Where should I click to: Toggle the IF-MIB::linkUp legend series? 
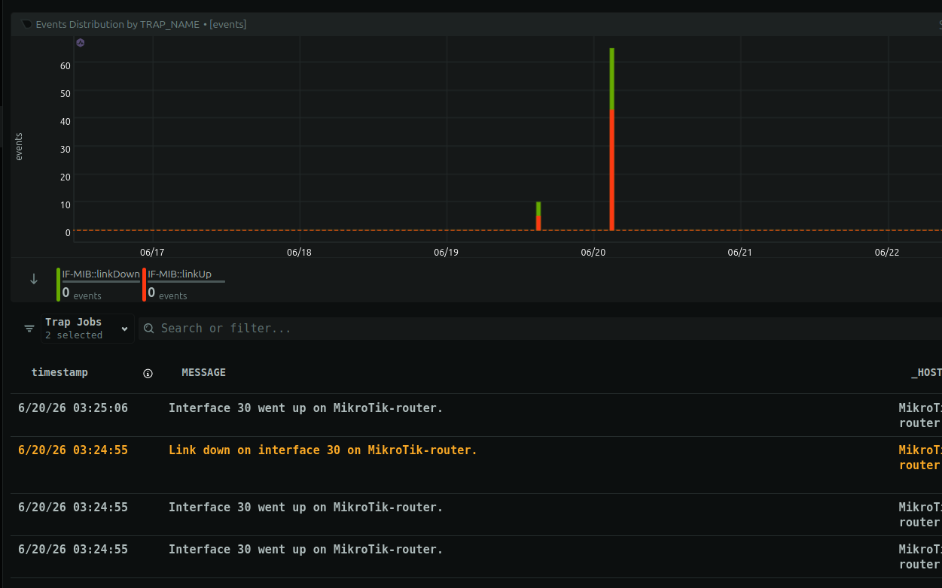179,274
